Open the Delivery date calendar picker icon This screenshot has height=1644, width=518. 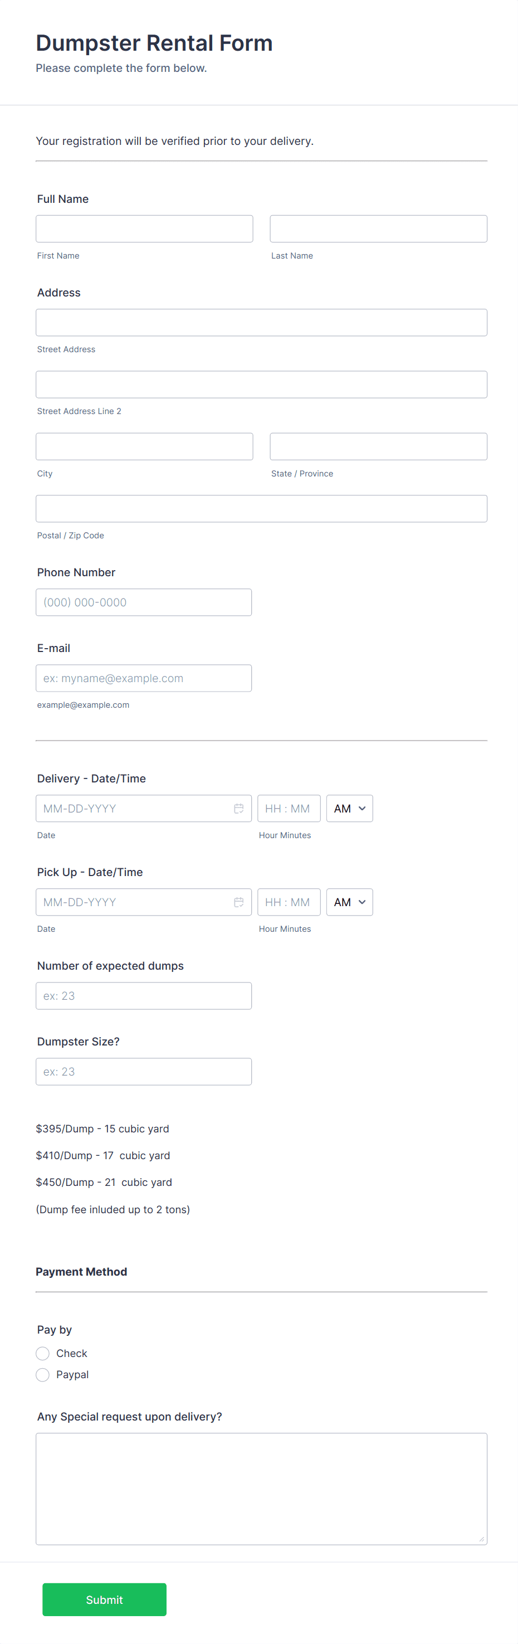(238, 809)
